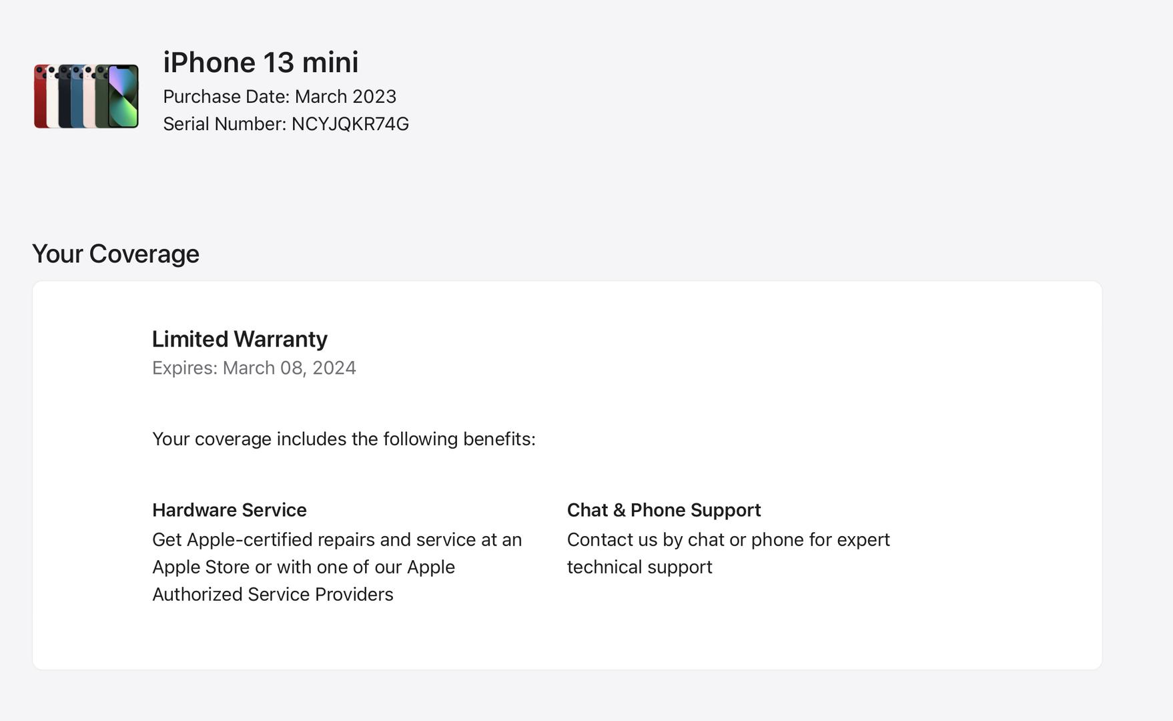Click the white starlight iPhone in the lineup
This screenshot has width=1173, height=721.
point(51,96)
